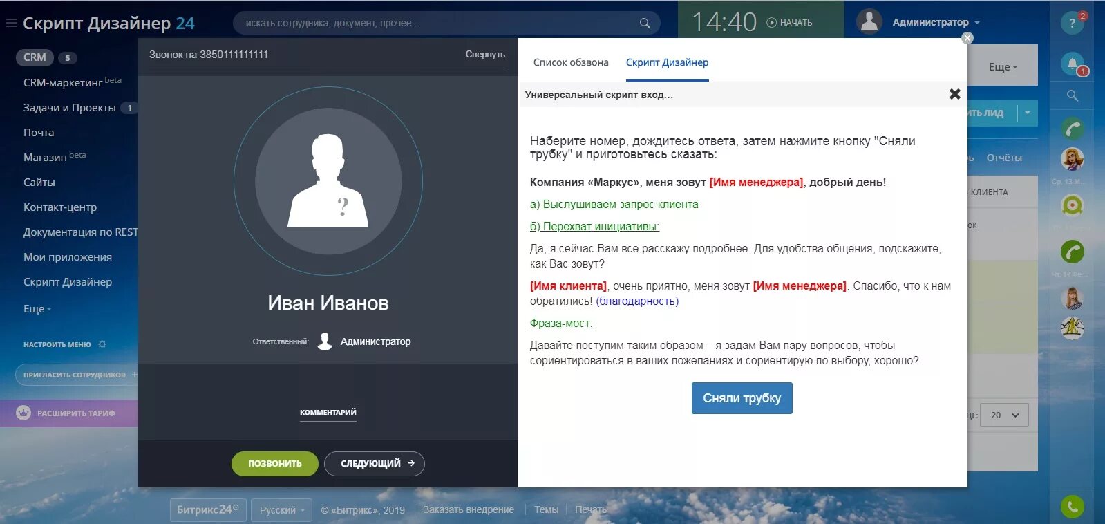
Task: Open Мои приложения
Action: point(68,257)
